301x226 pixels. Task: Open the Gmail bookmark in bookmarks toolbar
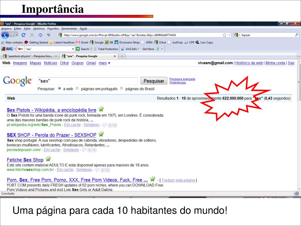pyautogui.click(x=82, y=42)
